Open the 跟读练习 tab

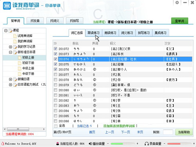pos(94,33)
